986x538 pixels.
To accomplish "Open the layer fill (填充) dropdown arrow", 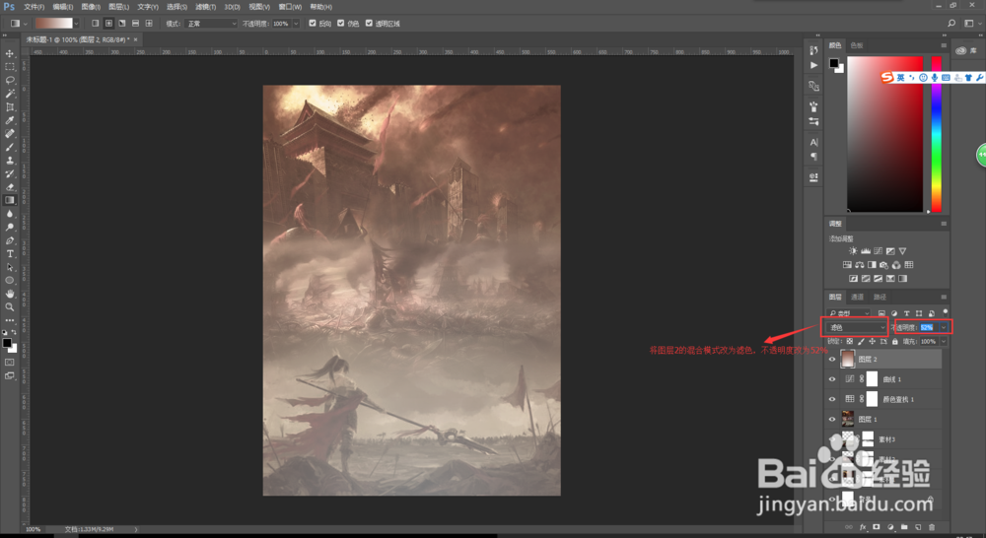I will [944, 341].
